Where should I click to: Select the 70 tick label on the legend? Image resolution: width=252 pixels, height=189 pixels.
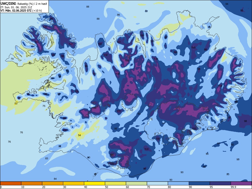[x=148, y=187]
